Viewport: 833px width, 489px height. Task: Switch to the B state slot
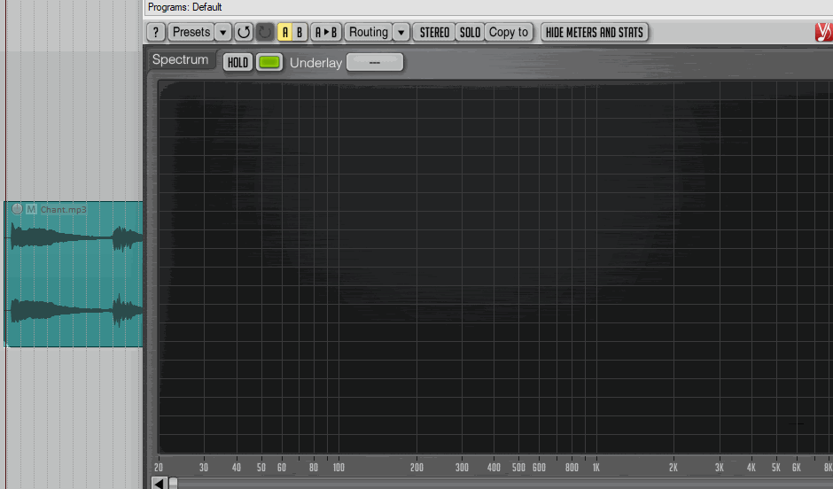click(x=300, y=32)
